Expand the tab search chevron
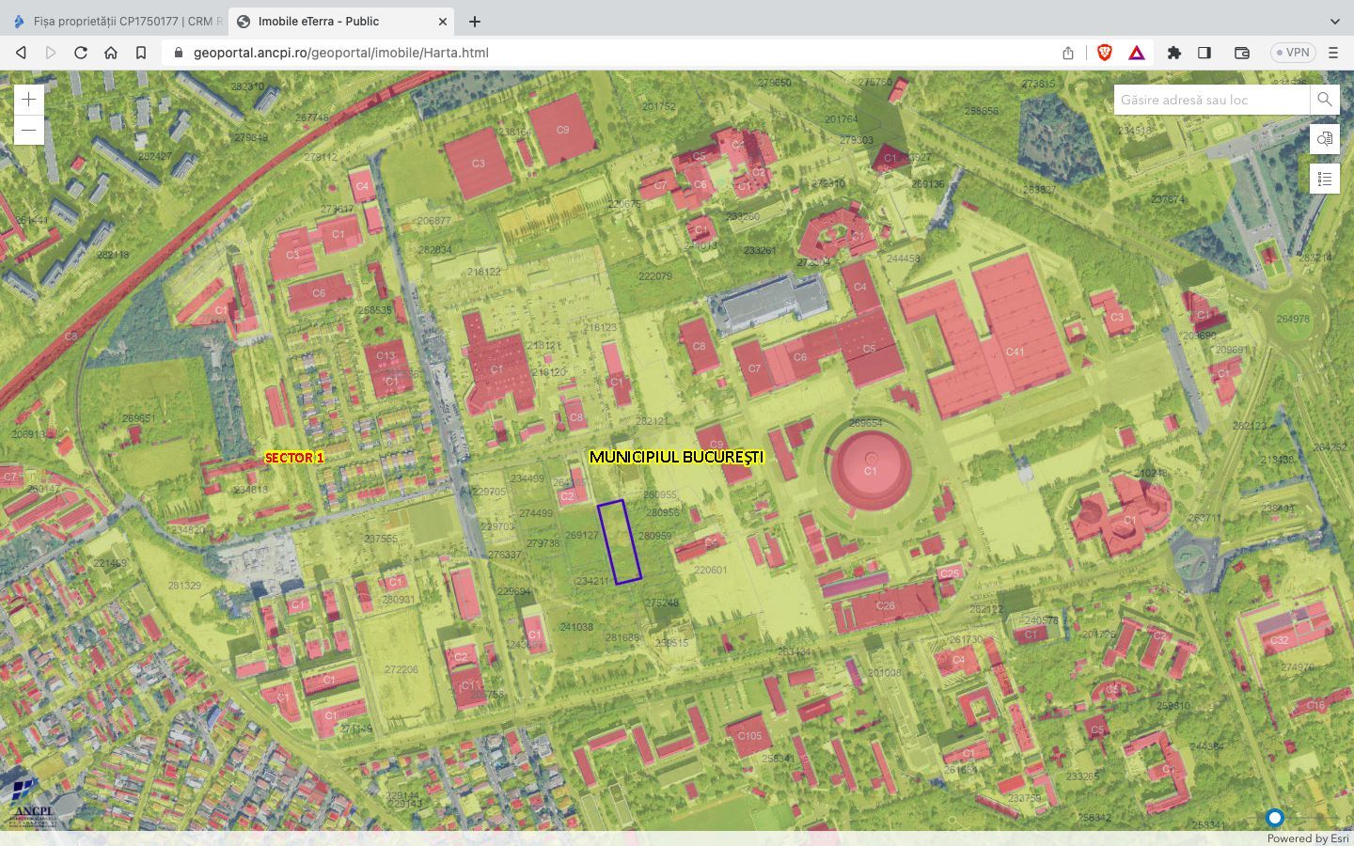 pyautogui.click(x=1334, y=21)
